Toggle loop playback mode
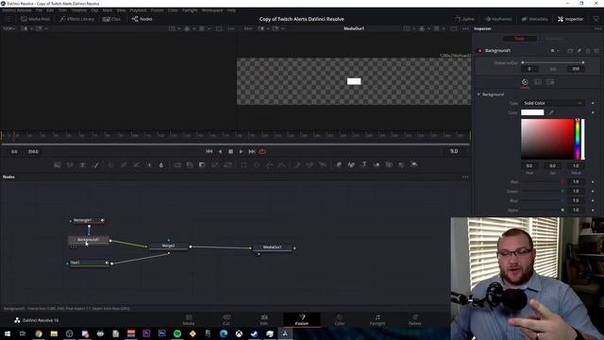The width and height of the screenshot is (604, 340). pos(262,151)
